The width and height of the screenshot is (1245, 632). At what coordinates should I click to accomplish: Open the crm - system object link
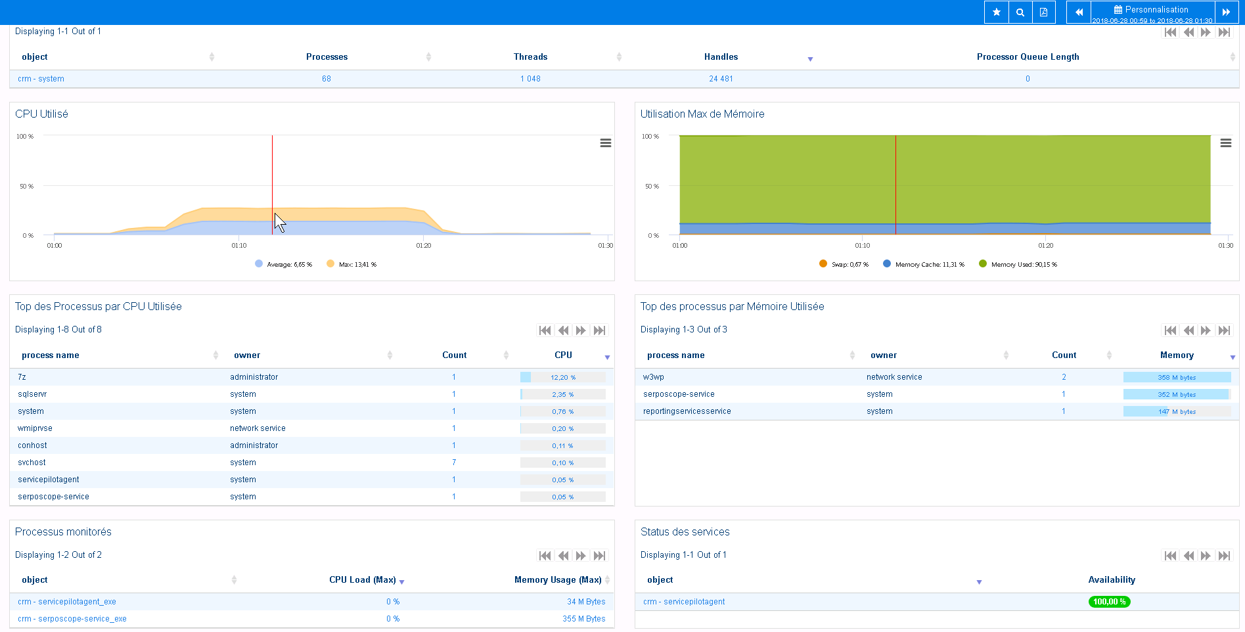[x=40, y=78]
